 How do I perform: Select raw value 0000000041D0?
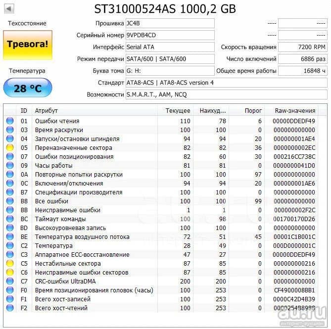click(294, 165)
